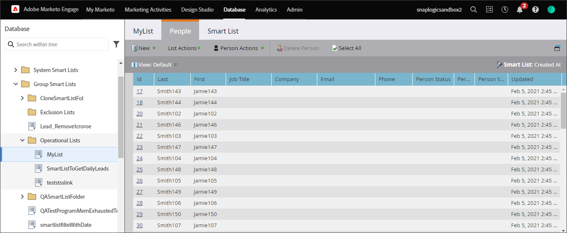567x233 pixels.
Task: Click the collapse panel icon in toolbar
Action: tap(557, 48)
